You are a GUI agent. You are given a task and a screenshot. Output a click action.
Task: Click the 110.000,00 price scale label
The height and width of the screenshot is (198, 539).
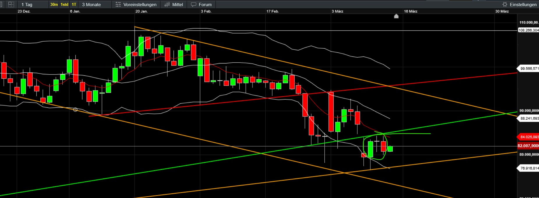click(x=529, y=22)
